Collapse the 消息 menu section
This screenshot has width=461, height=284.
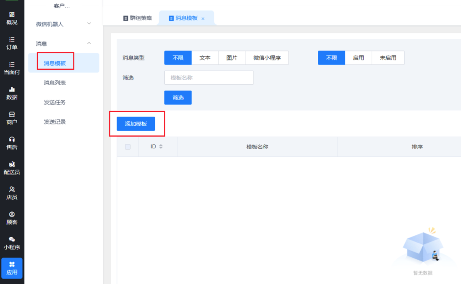point(89,43)
